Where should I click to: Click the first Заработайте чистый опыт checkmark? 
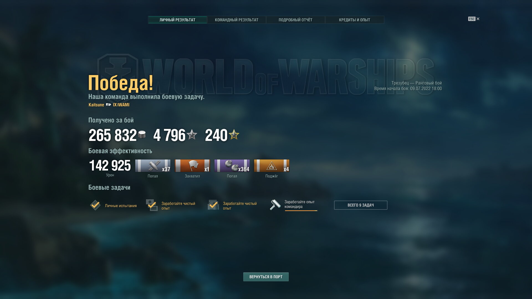pyautogui.click(x=152, y=205)
